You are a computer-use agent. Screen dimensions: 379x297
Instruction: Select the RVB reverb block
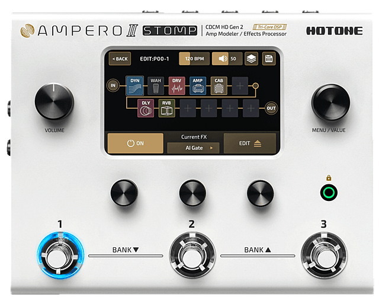[166, 108]
